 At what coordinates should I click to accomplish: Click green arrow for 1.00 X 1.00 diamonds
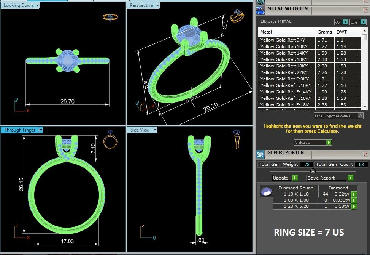(354, 200)
